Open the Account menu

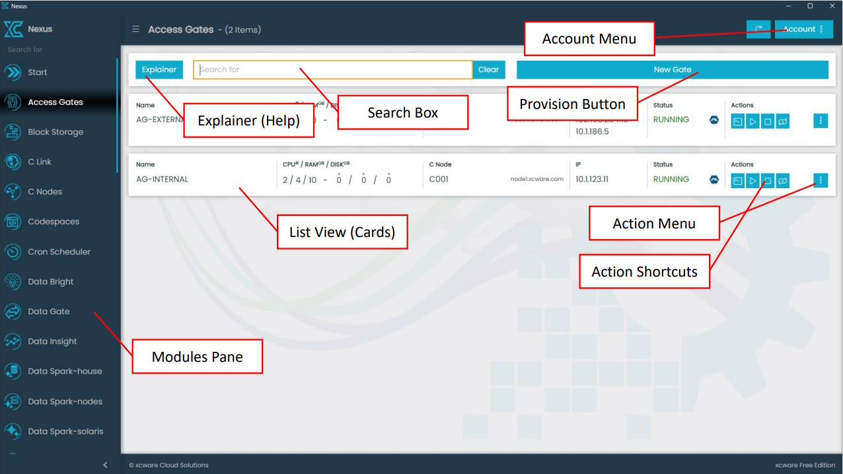click(x=803, y=29)
